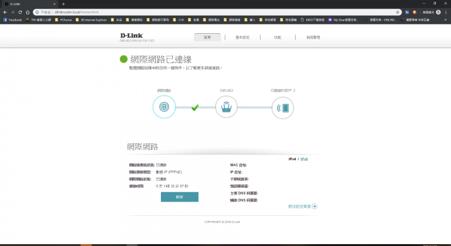Click the blue extension icon beside address bar
This screenshot has height=246, width=451.
point(407,12)
